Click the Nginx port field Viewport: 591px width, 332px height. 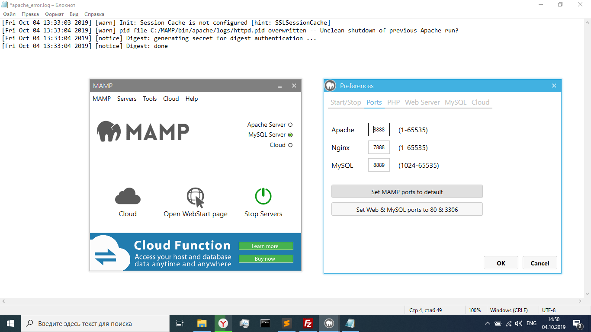click(379, 147)
